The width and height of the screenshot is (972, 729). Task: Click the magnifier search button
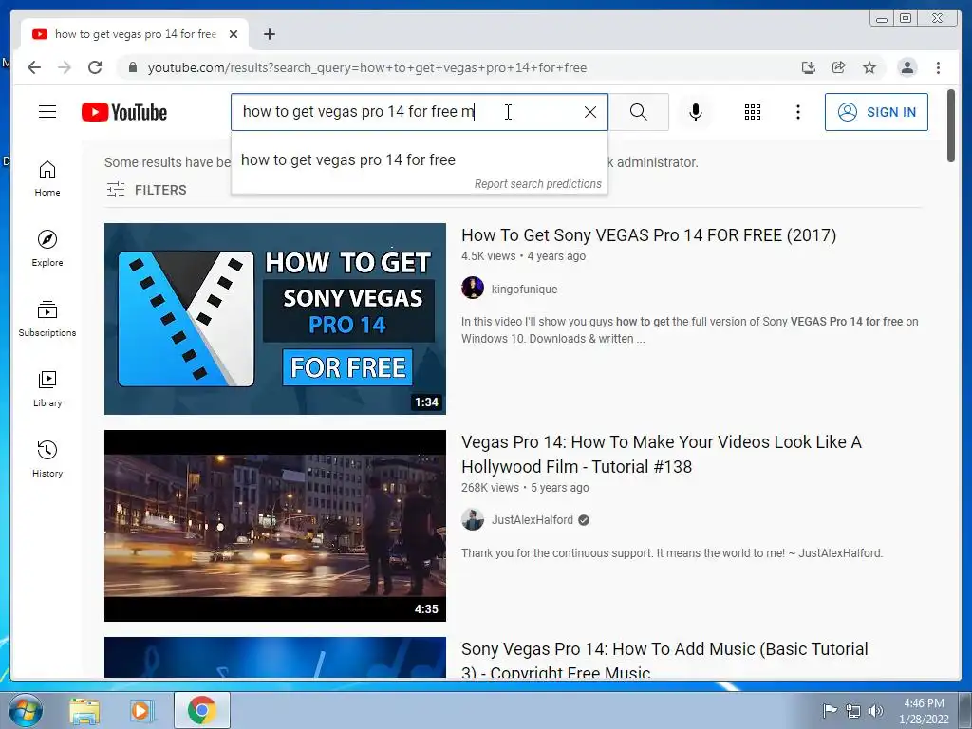point(639,112)
